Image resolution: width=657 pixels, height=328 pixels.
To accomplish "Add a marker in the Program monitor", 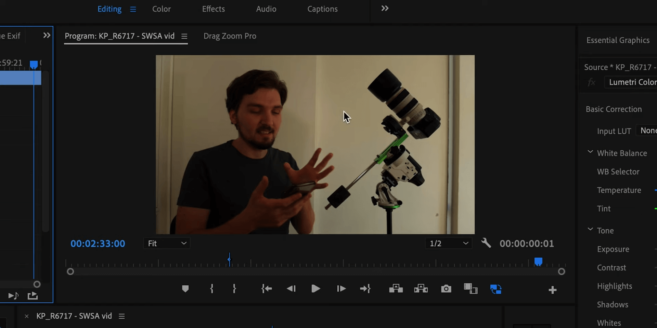I will [185, 289].
